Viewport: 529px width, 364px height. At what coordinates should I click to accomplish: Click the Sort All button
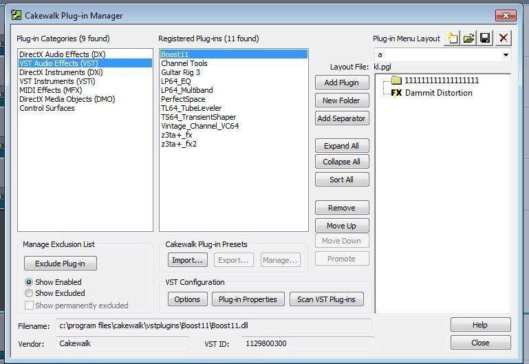tap(342, 180)
